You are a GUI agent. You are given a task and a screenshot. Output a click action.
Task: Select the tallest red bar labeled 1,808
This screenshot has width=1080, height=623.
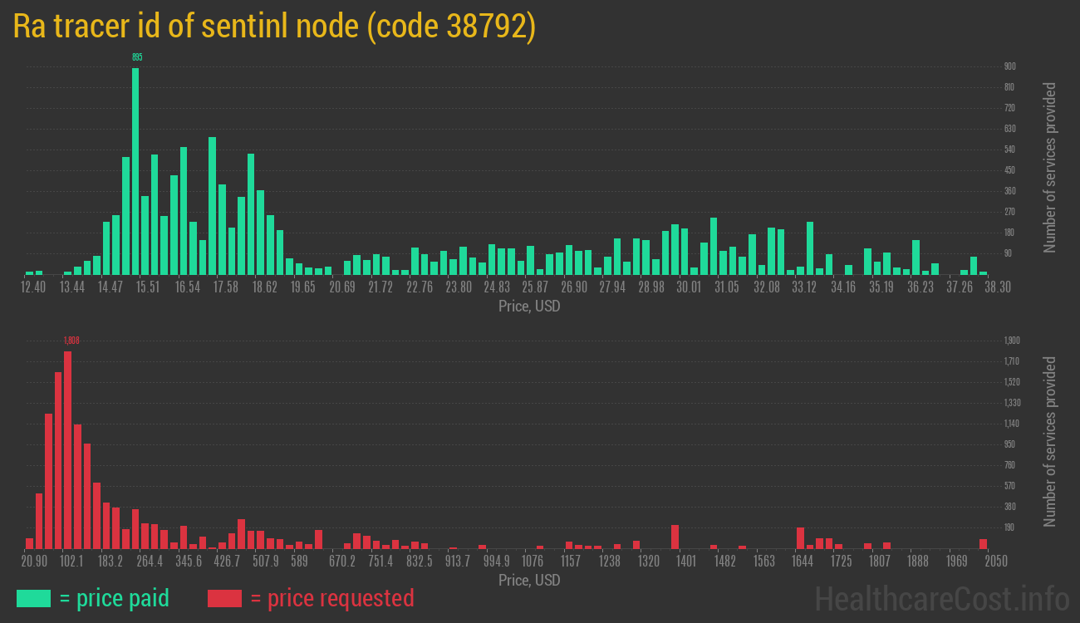[x=67, y=449]
